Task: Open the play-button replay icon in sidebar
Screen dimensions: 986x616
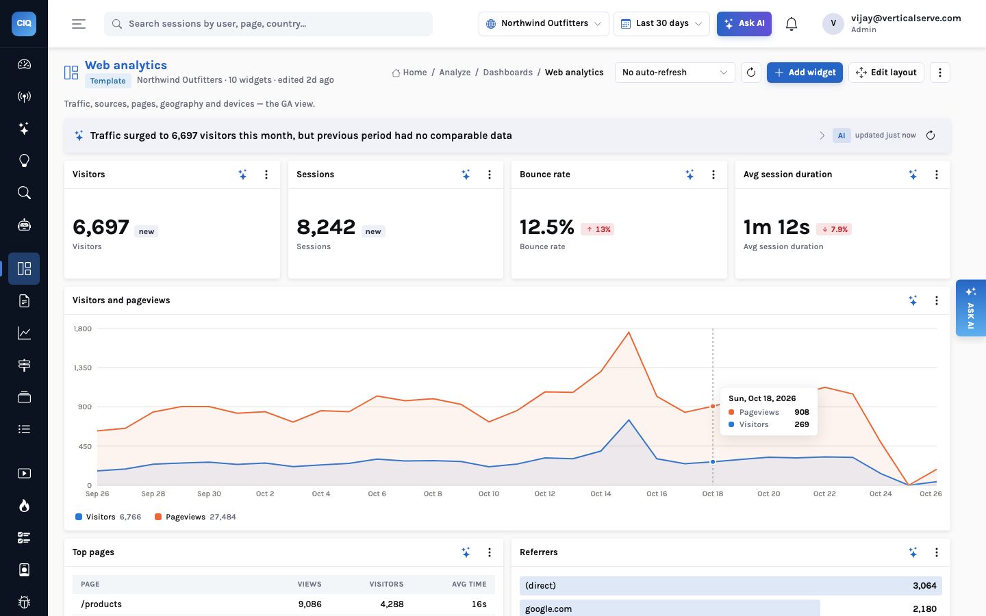Action: [x=24, y=473]
